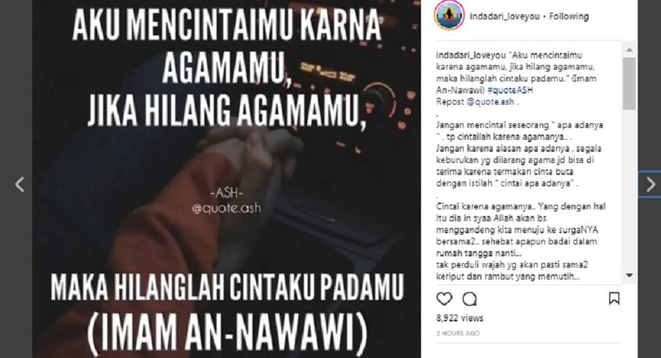
Task: Open the @quote.ash mention link
Action: [491, 102]
